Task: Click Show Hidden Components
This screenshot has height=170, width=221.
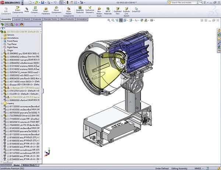Action: [69, 12]
